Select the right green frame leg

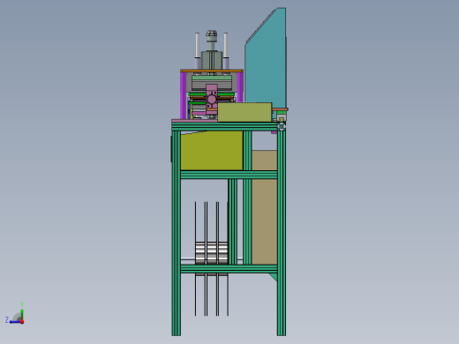tap(282, 233)
